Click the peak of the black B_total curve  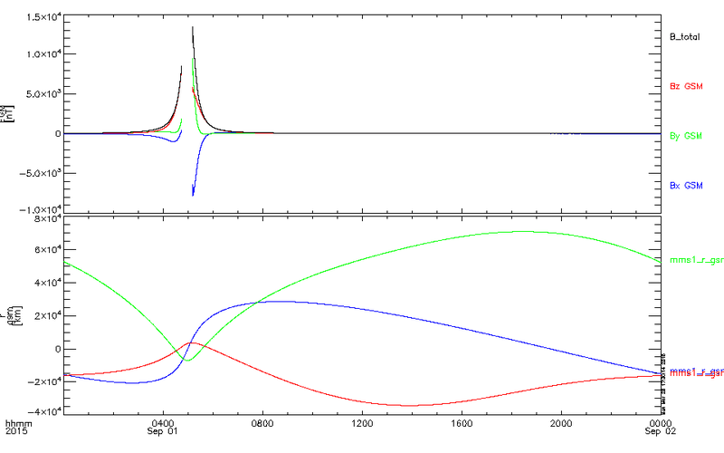193,27
